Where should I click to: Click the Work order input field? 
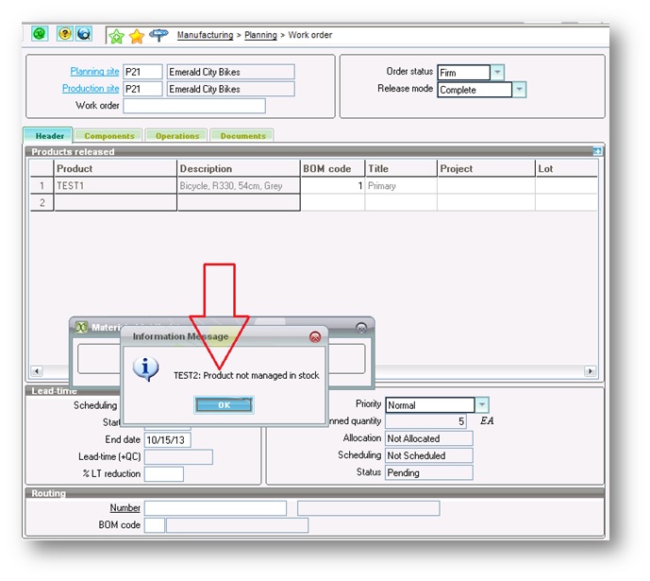(194, 106)
